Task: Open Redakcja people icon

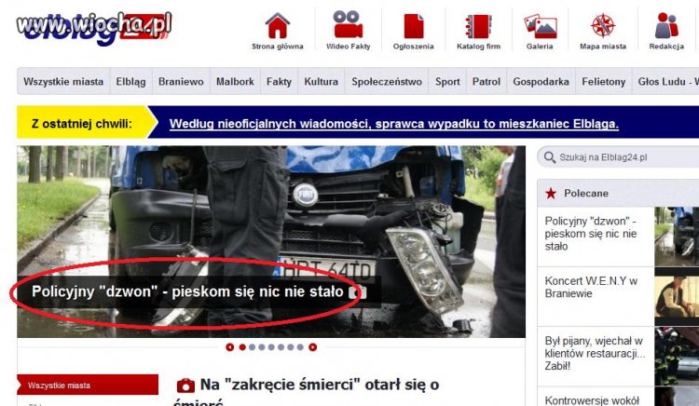Action: pyautogui.click(x=666, y=25)
